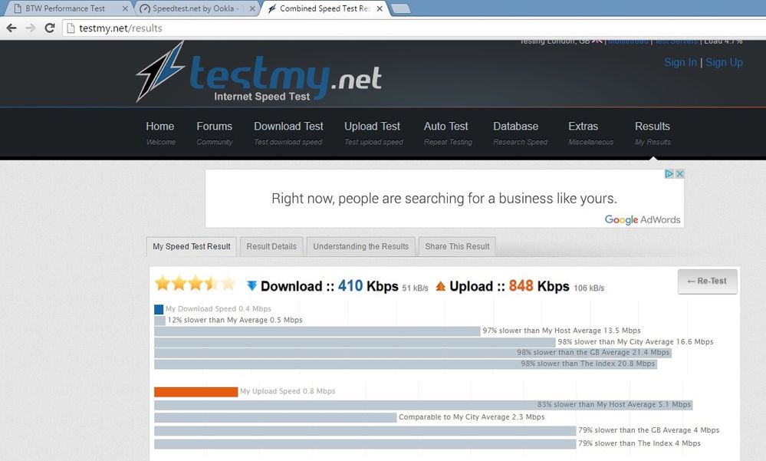This screenshot has width=766, height=461.
Task: Click '98% slower than The Index 20.8 Mbps'
Action: 587,364
